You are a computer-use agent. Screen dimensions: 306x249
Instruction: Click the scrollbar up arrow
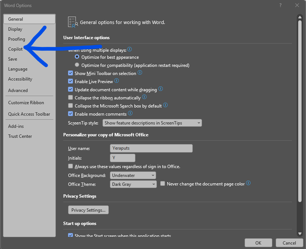tap(300, 17)
